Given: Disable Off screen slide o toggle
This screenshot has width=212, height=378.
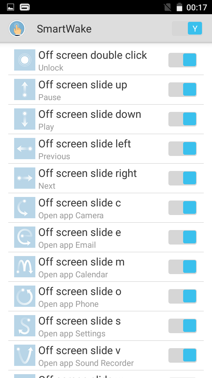Looking at the screenshot, I should (183, 296).
